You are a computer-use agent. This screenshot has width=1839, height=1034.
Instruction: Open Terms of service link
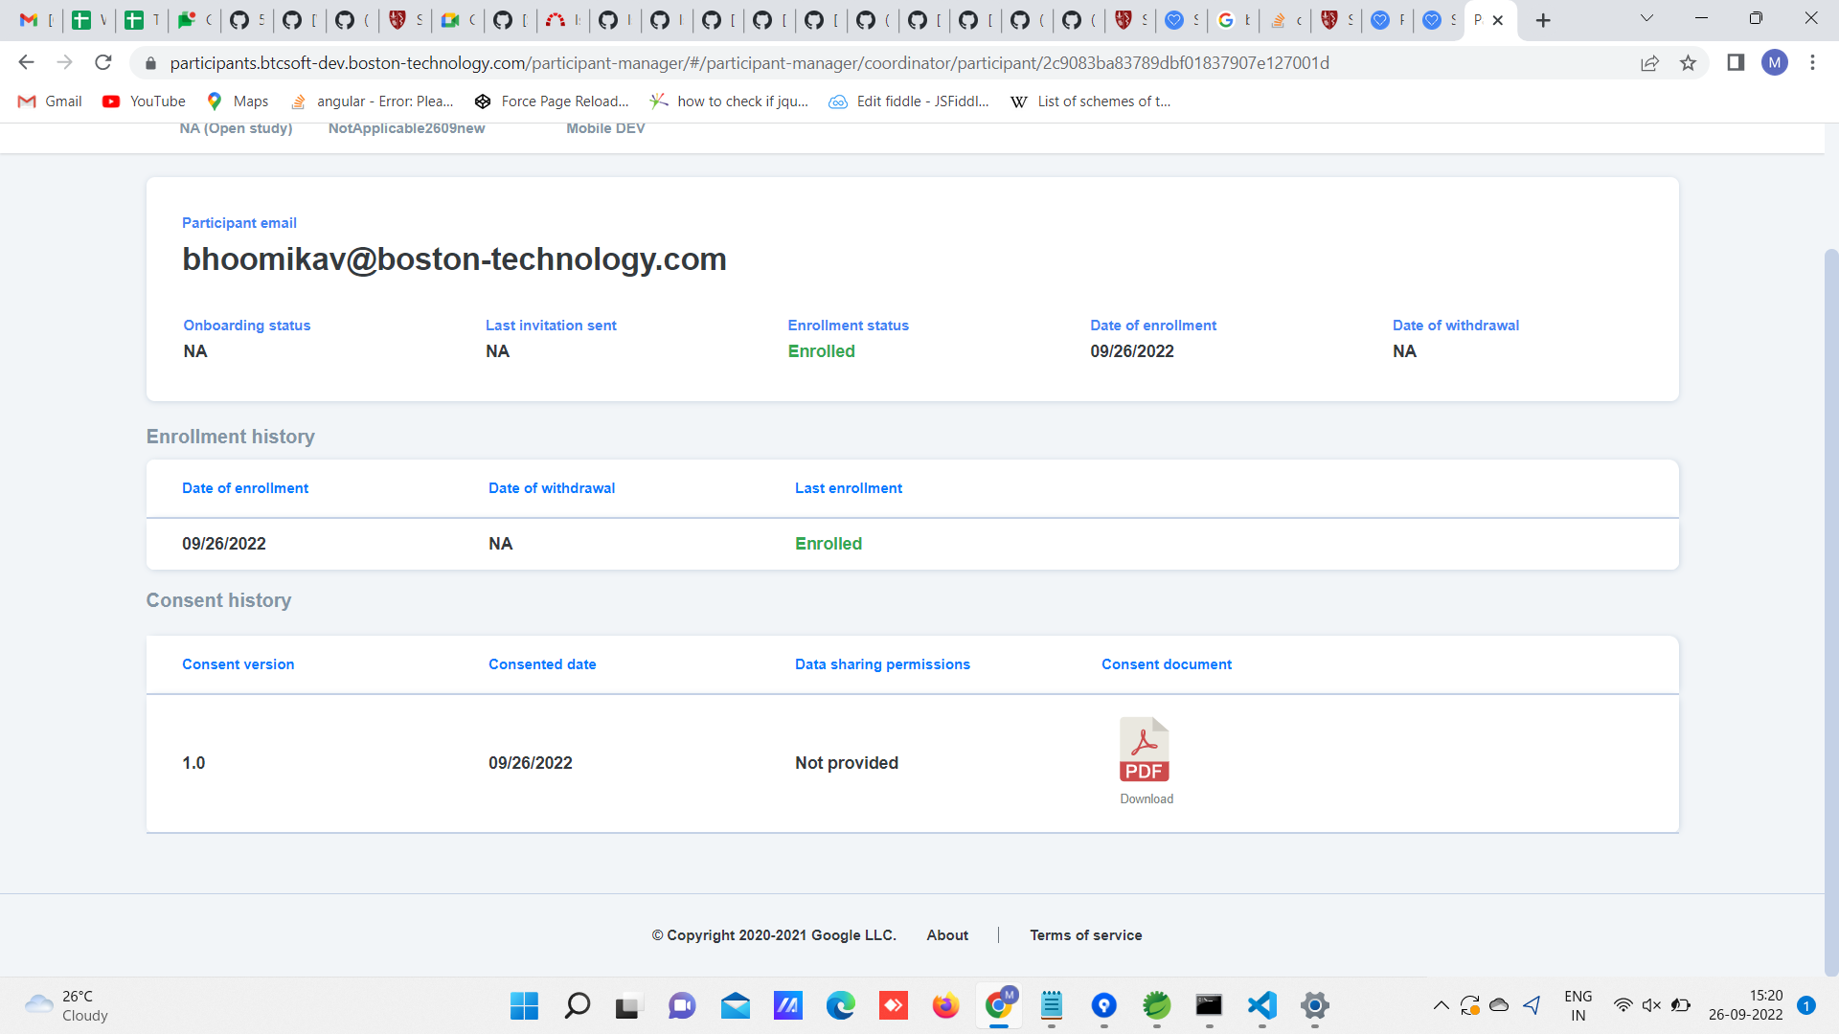[1085, 935]
